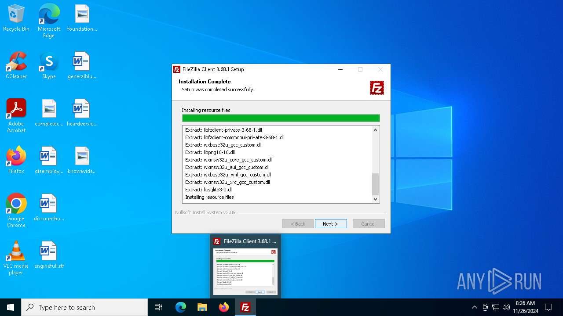Open the VLC media player shortcut
Viewport: 563px width, 316px height.
click(x=16, y=258)
